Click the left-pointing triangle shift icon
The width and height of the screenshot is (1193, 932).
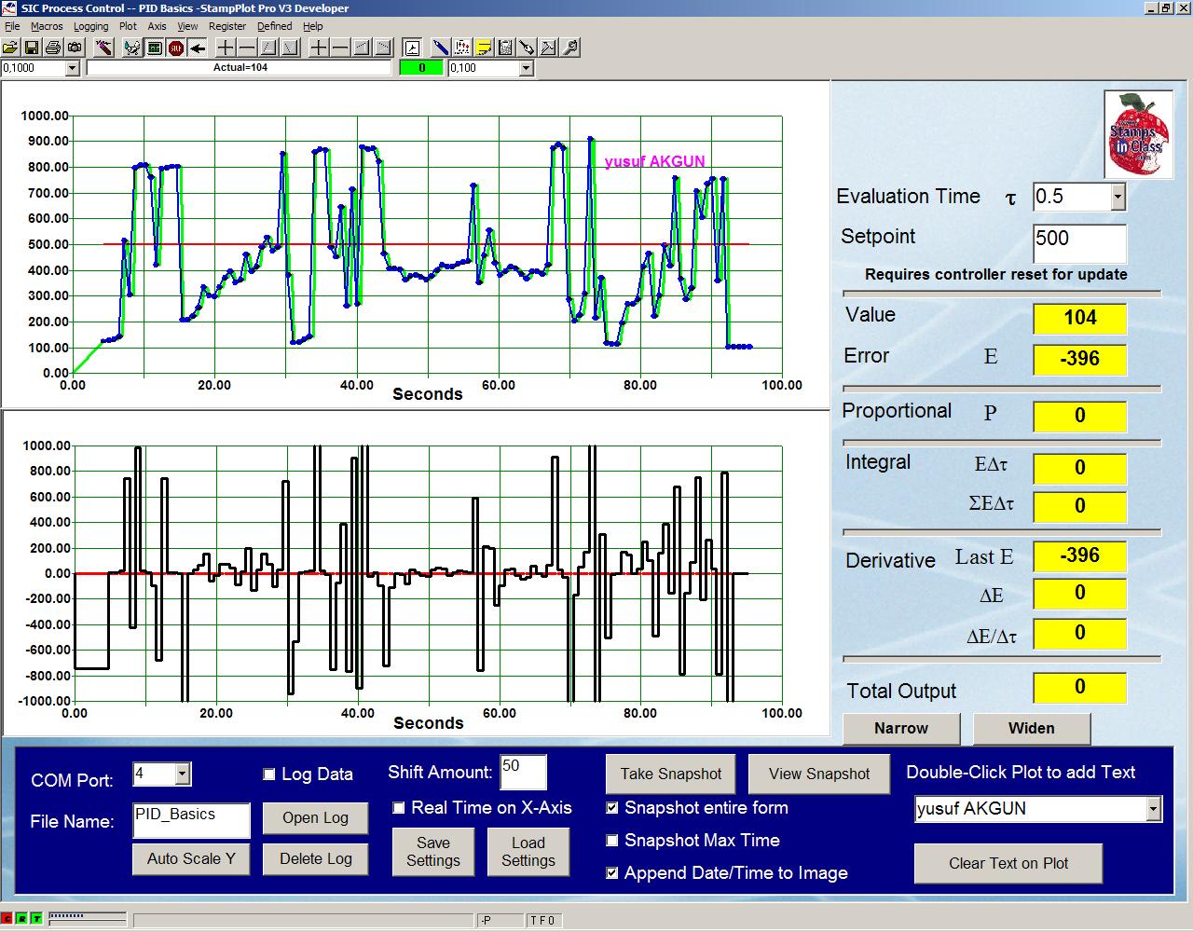(x=361, y=47)
